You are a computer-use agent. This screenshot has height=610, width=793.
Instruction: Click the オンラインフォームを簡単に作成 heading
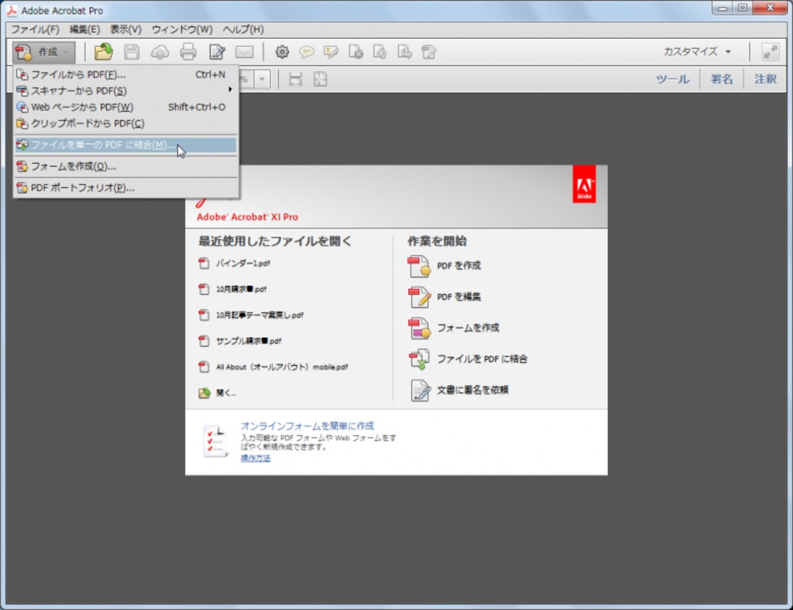(307, 426)
